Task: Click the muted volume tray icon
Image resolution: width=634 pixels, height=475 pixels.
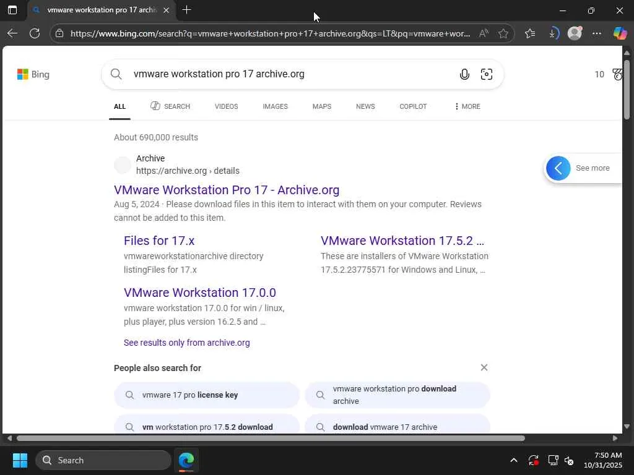Action: (569, 460)
